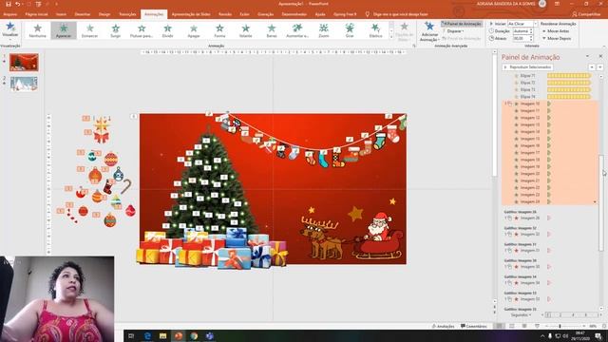Pick the Flutuar para animation effect
Viewport: 608px width, 342px height.
(142, 30)
